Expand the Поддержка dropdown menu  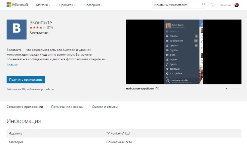click(93, 5)
